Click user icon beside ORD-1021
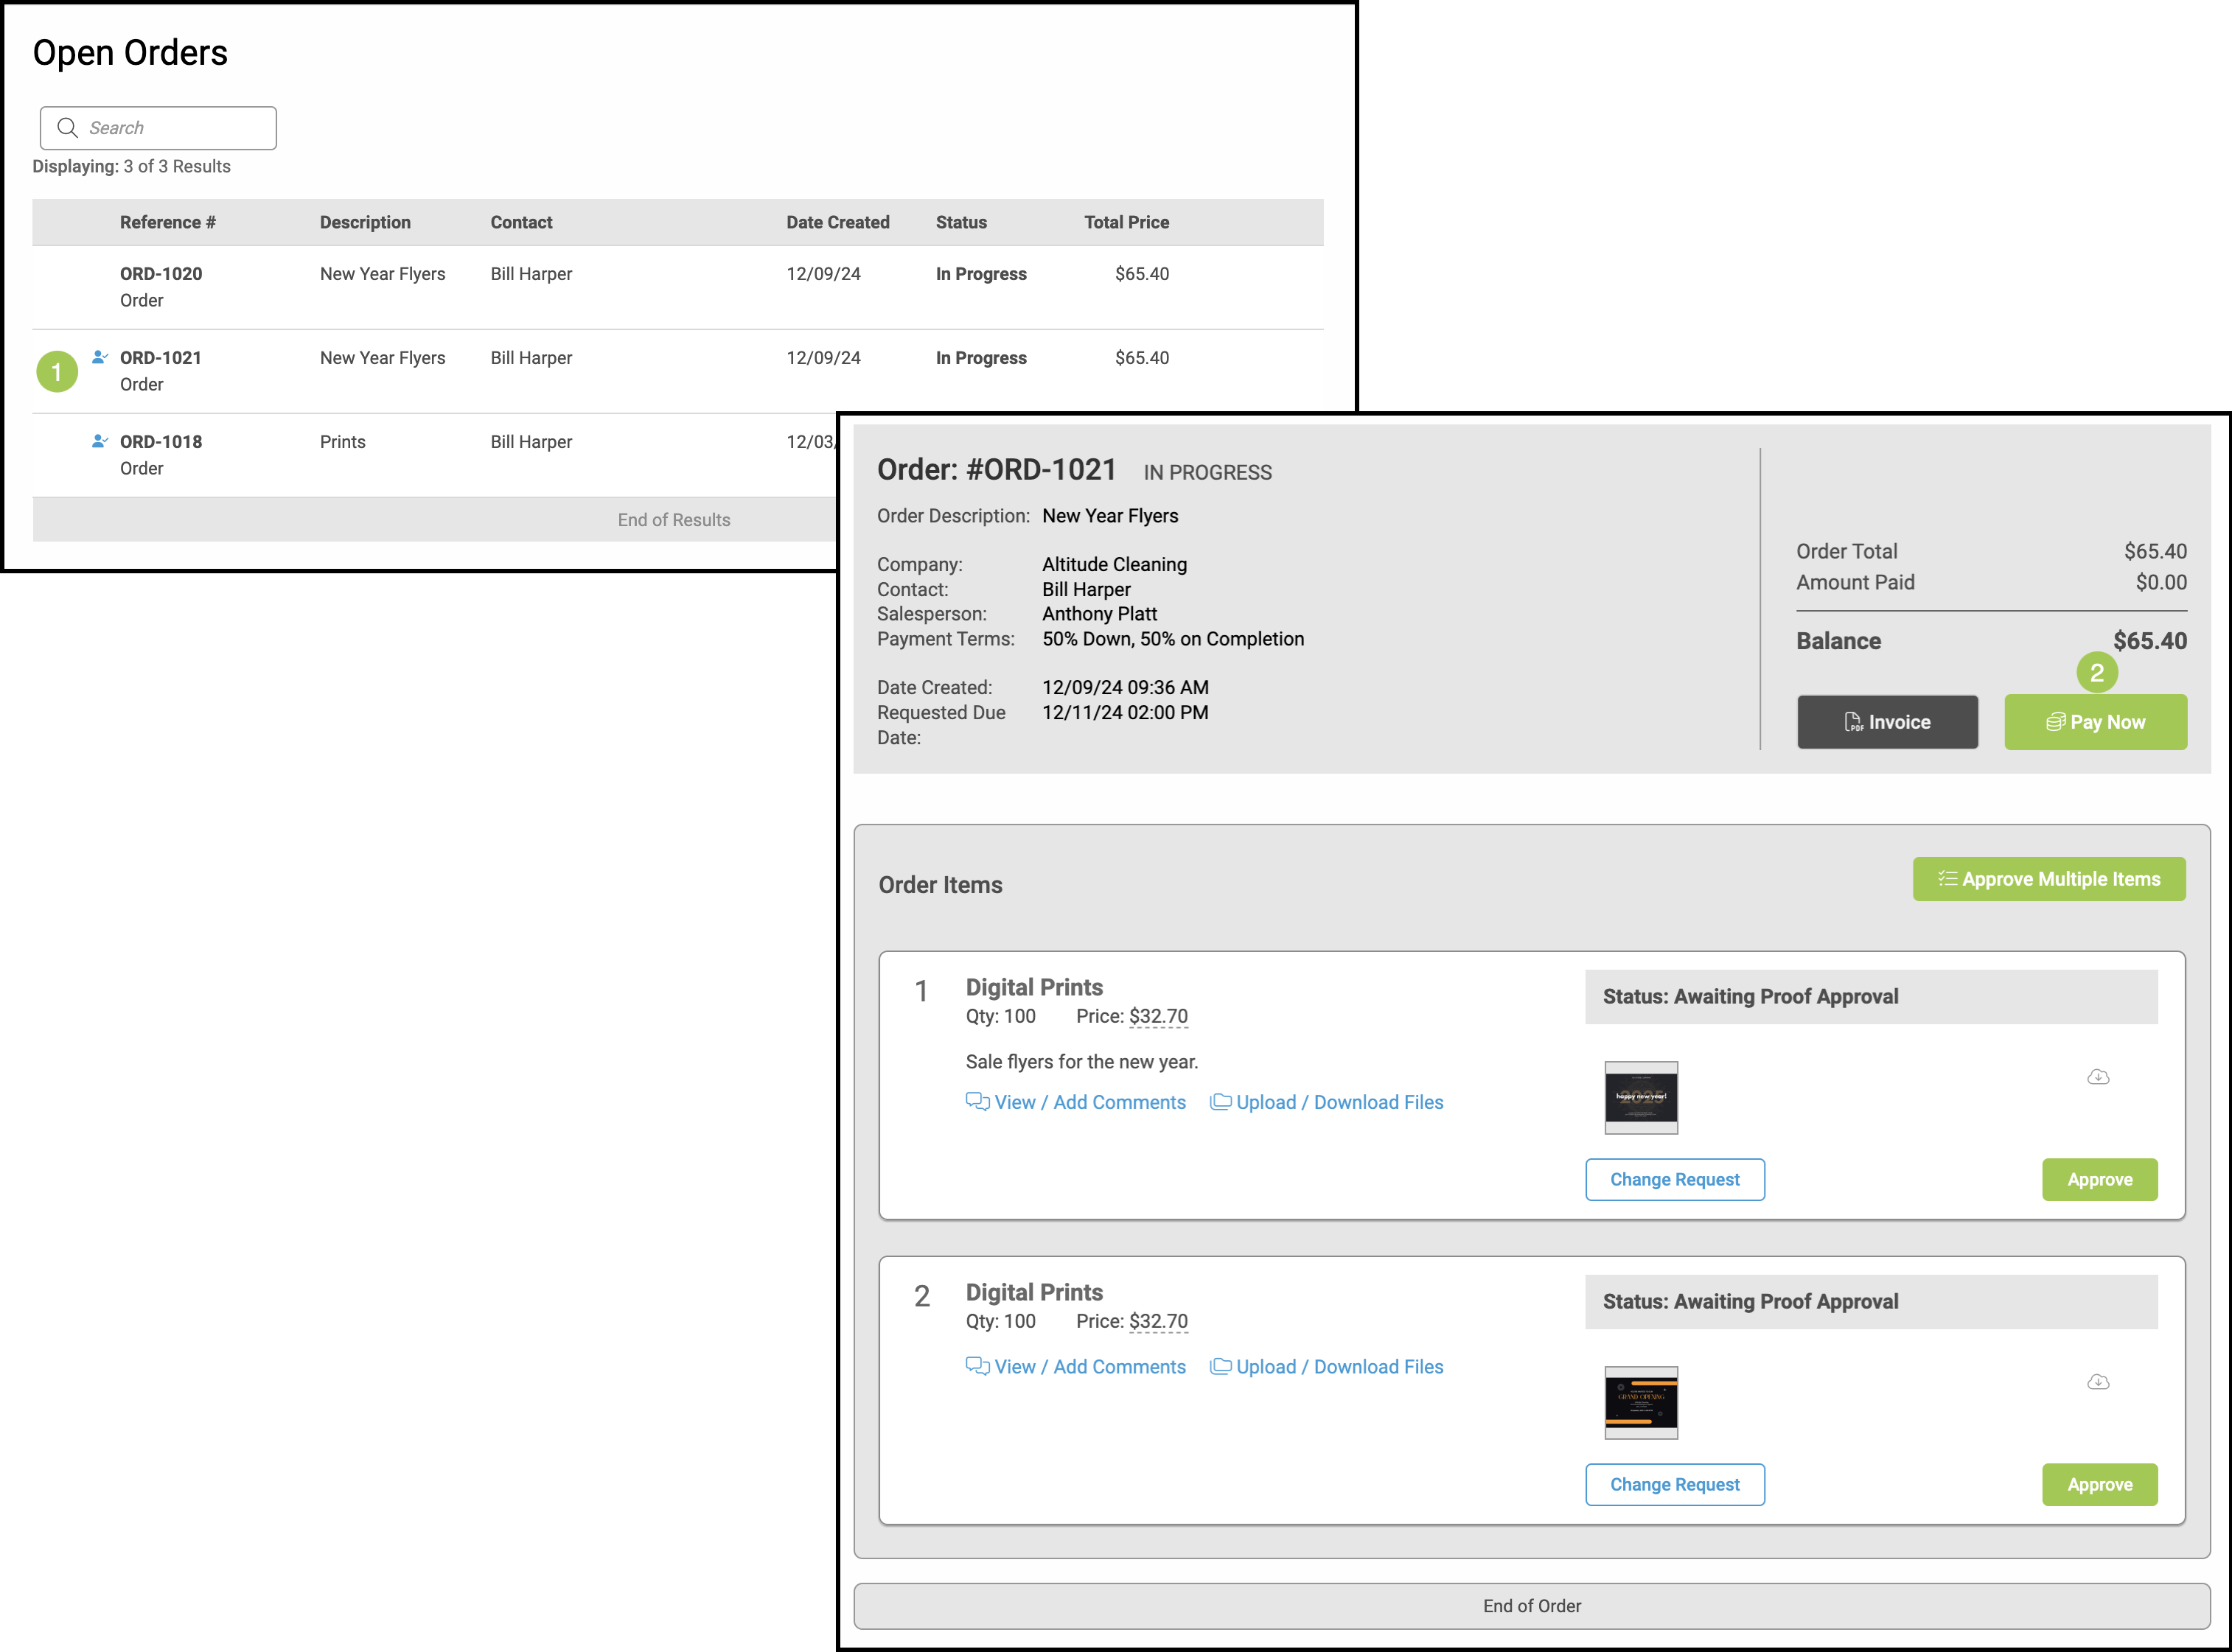Screen dimensions: 2232x1652 point(99,357)
